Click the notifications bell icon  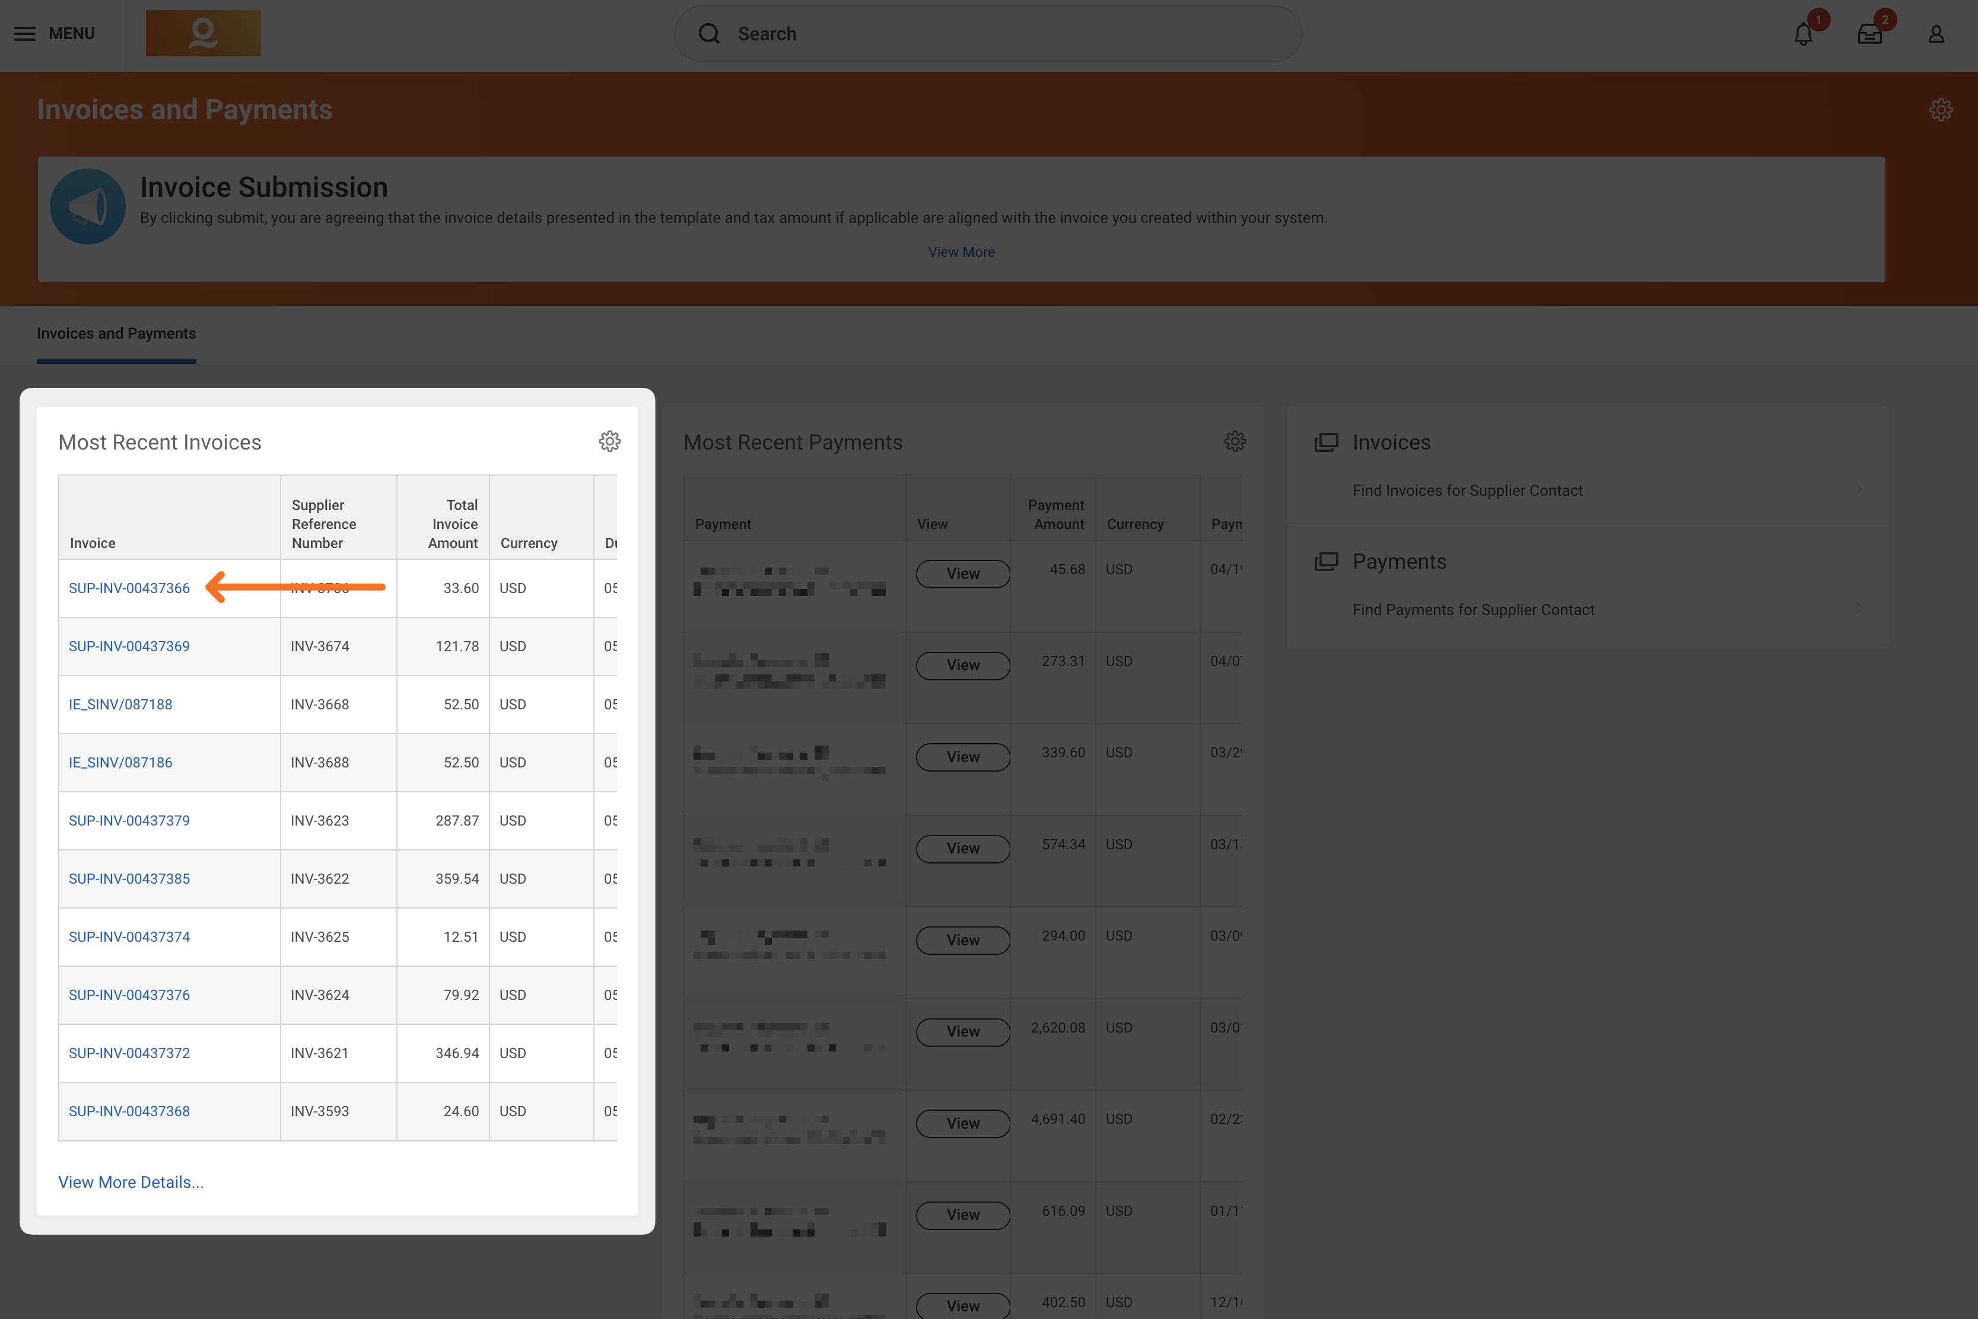pos(1802,34)
